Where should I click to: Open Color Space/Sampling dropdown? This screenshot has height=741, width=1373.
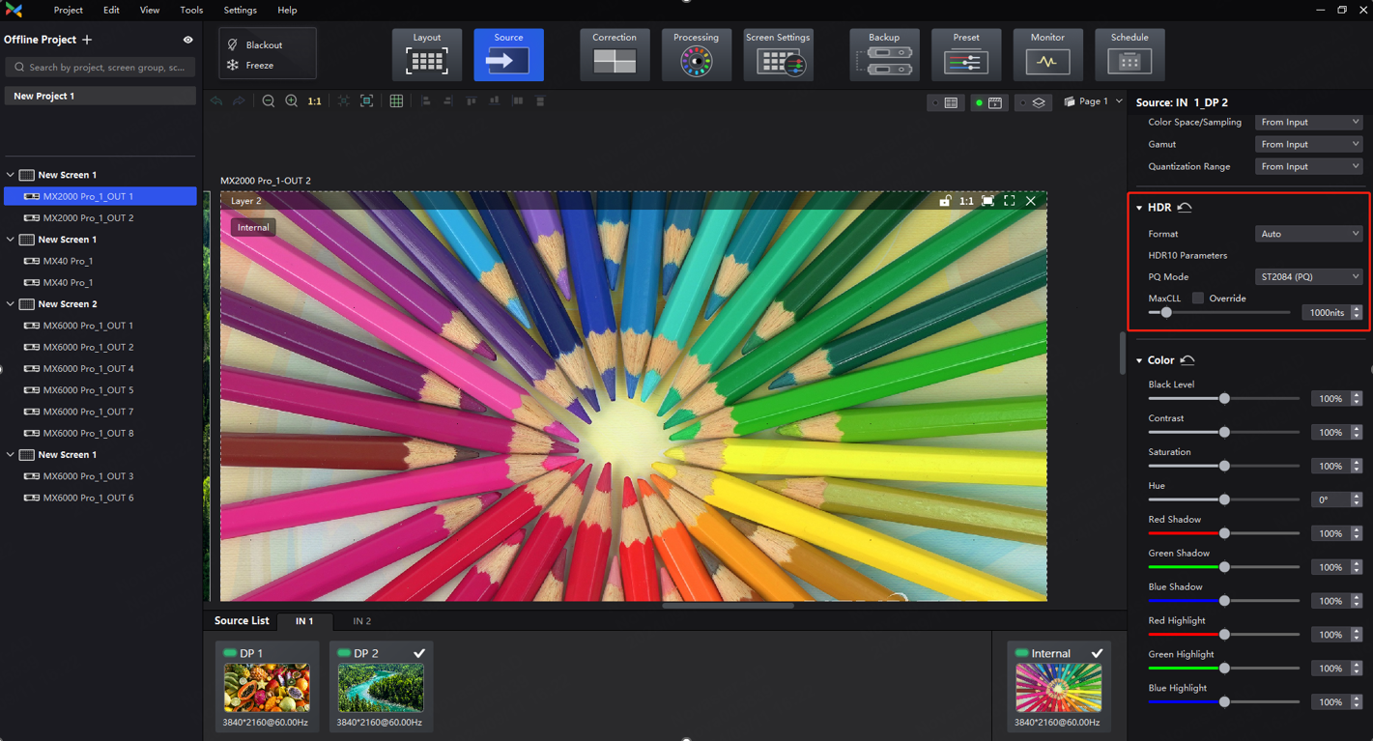(x=1309, y=123)
